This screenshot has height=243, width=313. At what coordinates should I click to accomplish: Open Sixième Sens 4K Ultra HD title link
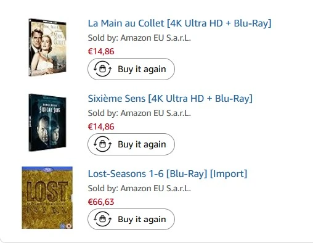(x=170, y=99)
